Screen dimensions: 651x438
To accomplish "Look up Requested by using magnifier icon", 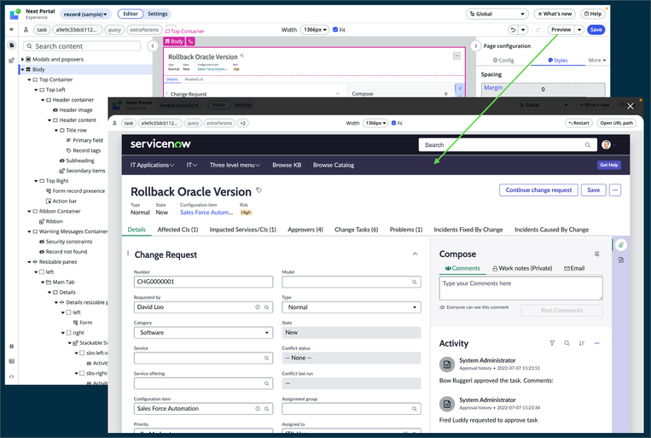I will coord(266,307).
